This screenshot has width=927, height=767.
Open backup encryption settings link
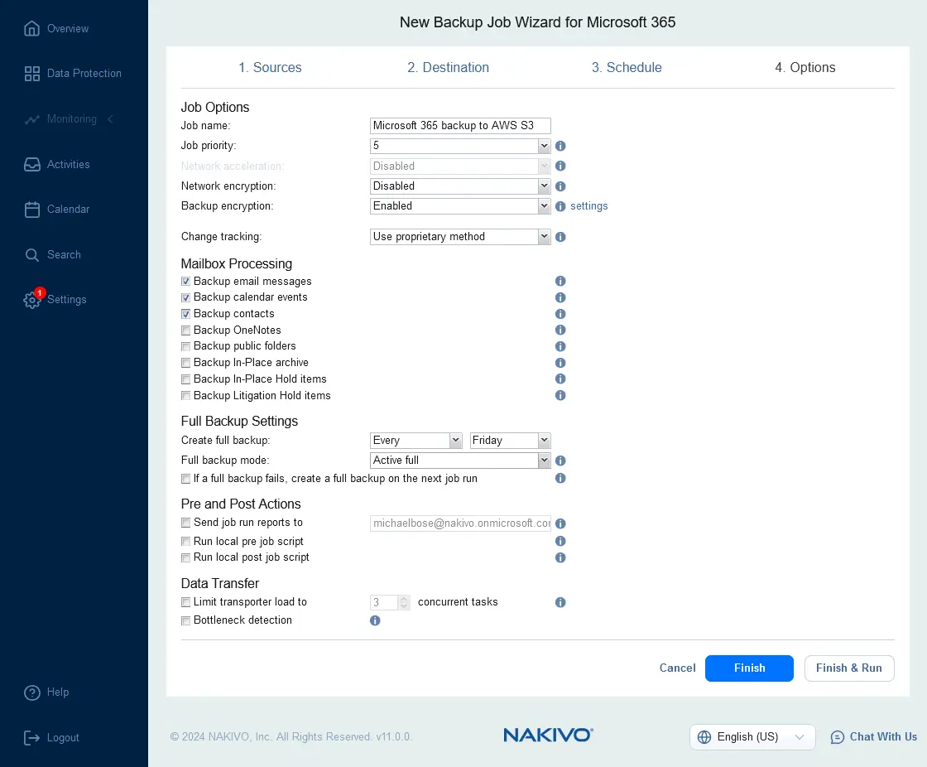(588, 206)
